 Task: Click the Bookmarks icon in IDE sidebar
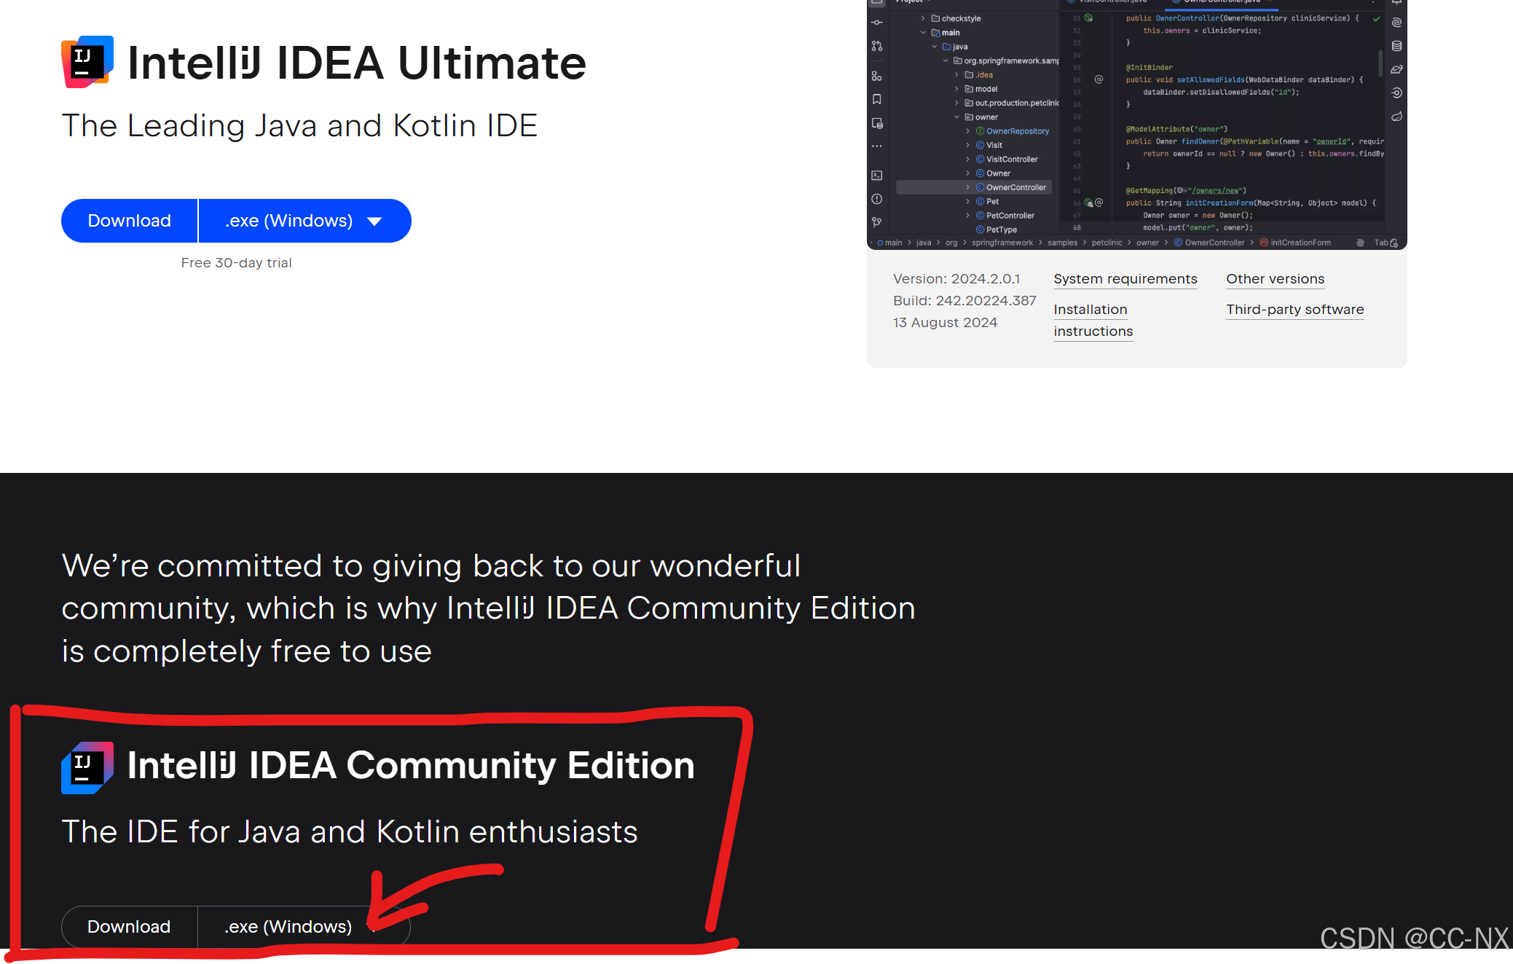pos(877,99)
